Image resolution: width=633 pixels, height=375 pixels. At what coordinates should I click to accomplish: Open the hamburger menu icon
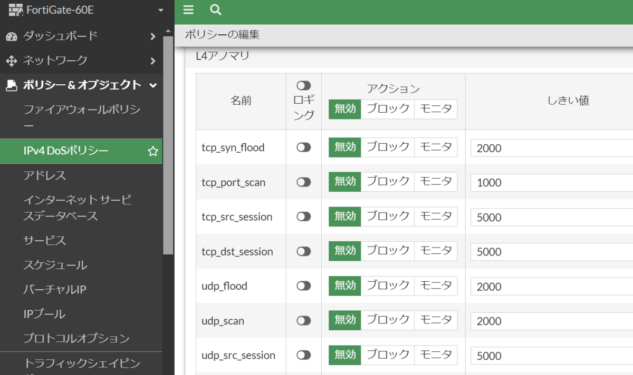coord(188,10)
